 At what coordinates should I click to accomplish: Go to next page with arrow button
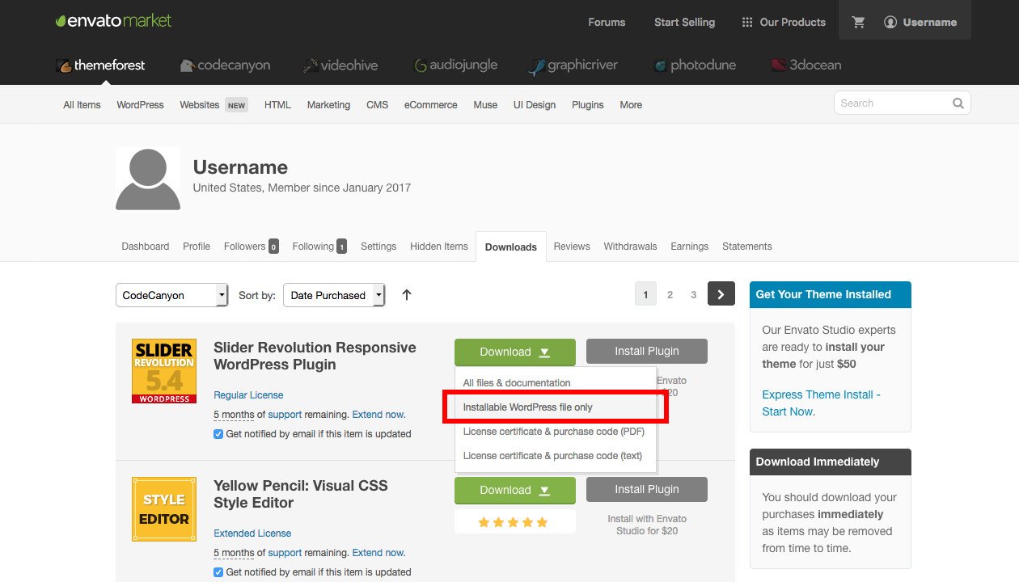coord(721,294)
